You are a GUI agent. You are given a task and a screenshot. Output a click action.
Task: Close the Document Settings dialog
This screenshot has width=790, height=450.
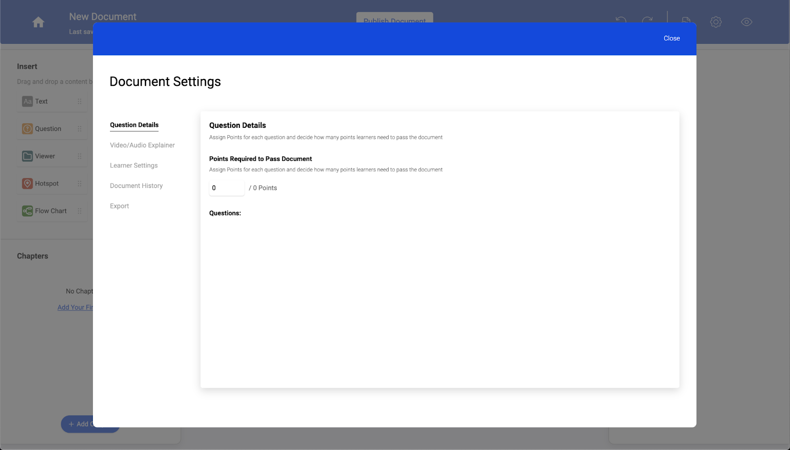click(671, 38)
